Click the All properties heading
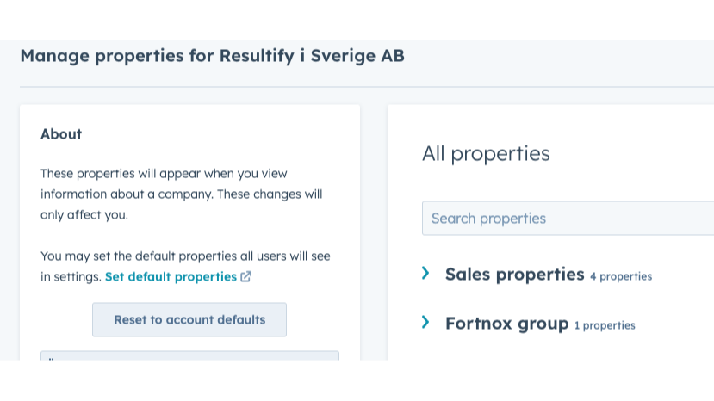 486,154
